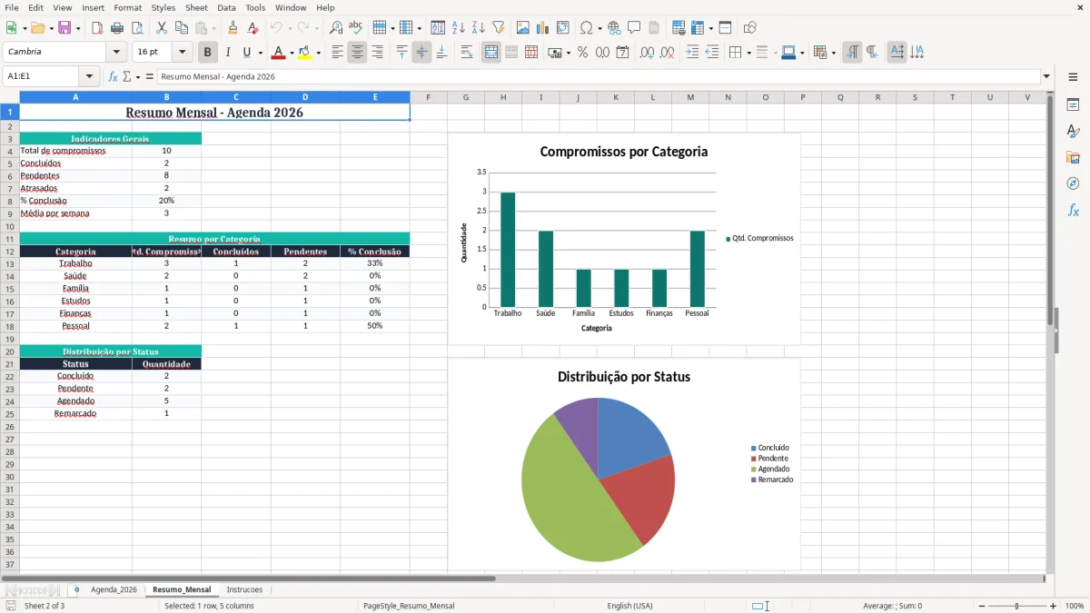Click the Copy icon
This screenshot has height=613, width=1090.
[182, 28]
